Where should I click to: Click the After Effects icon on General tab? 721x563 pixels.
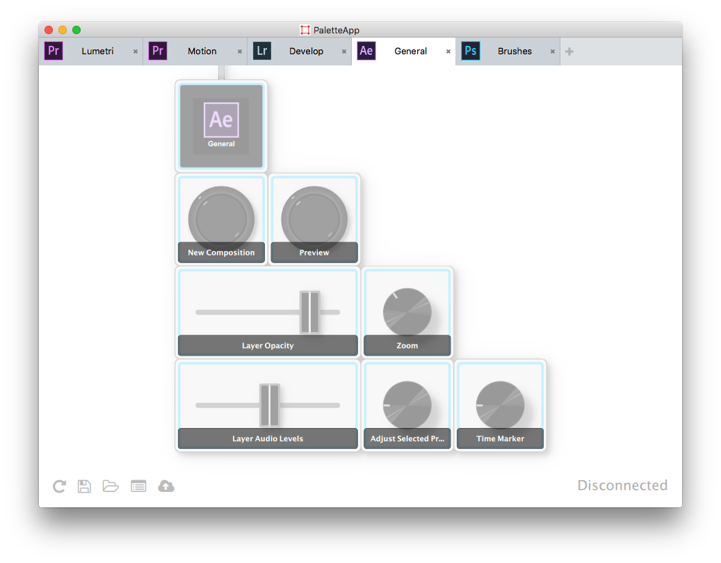tap(366, 51)
